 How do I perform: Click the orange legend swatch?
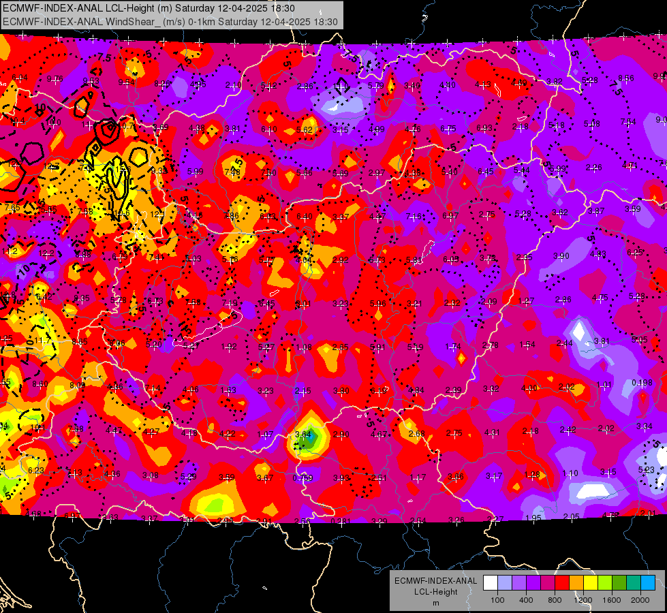576,582
